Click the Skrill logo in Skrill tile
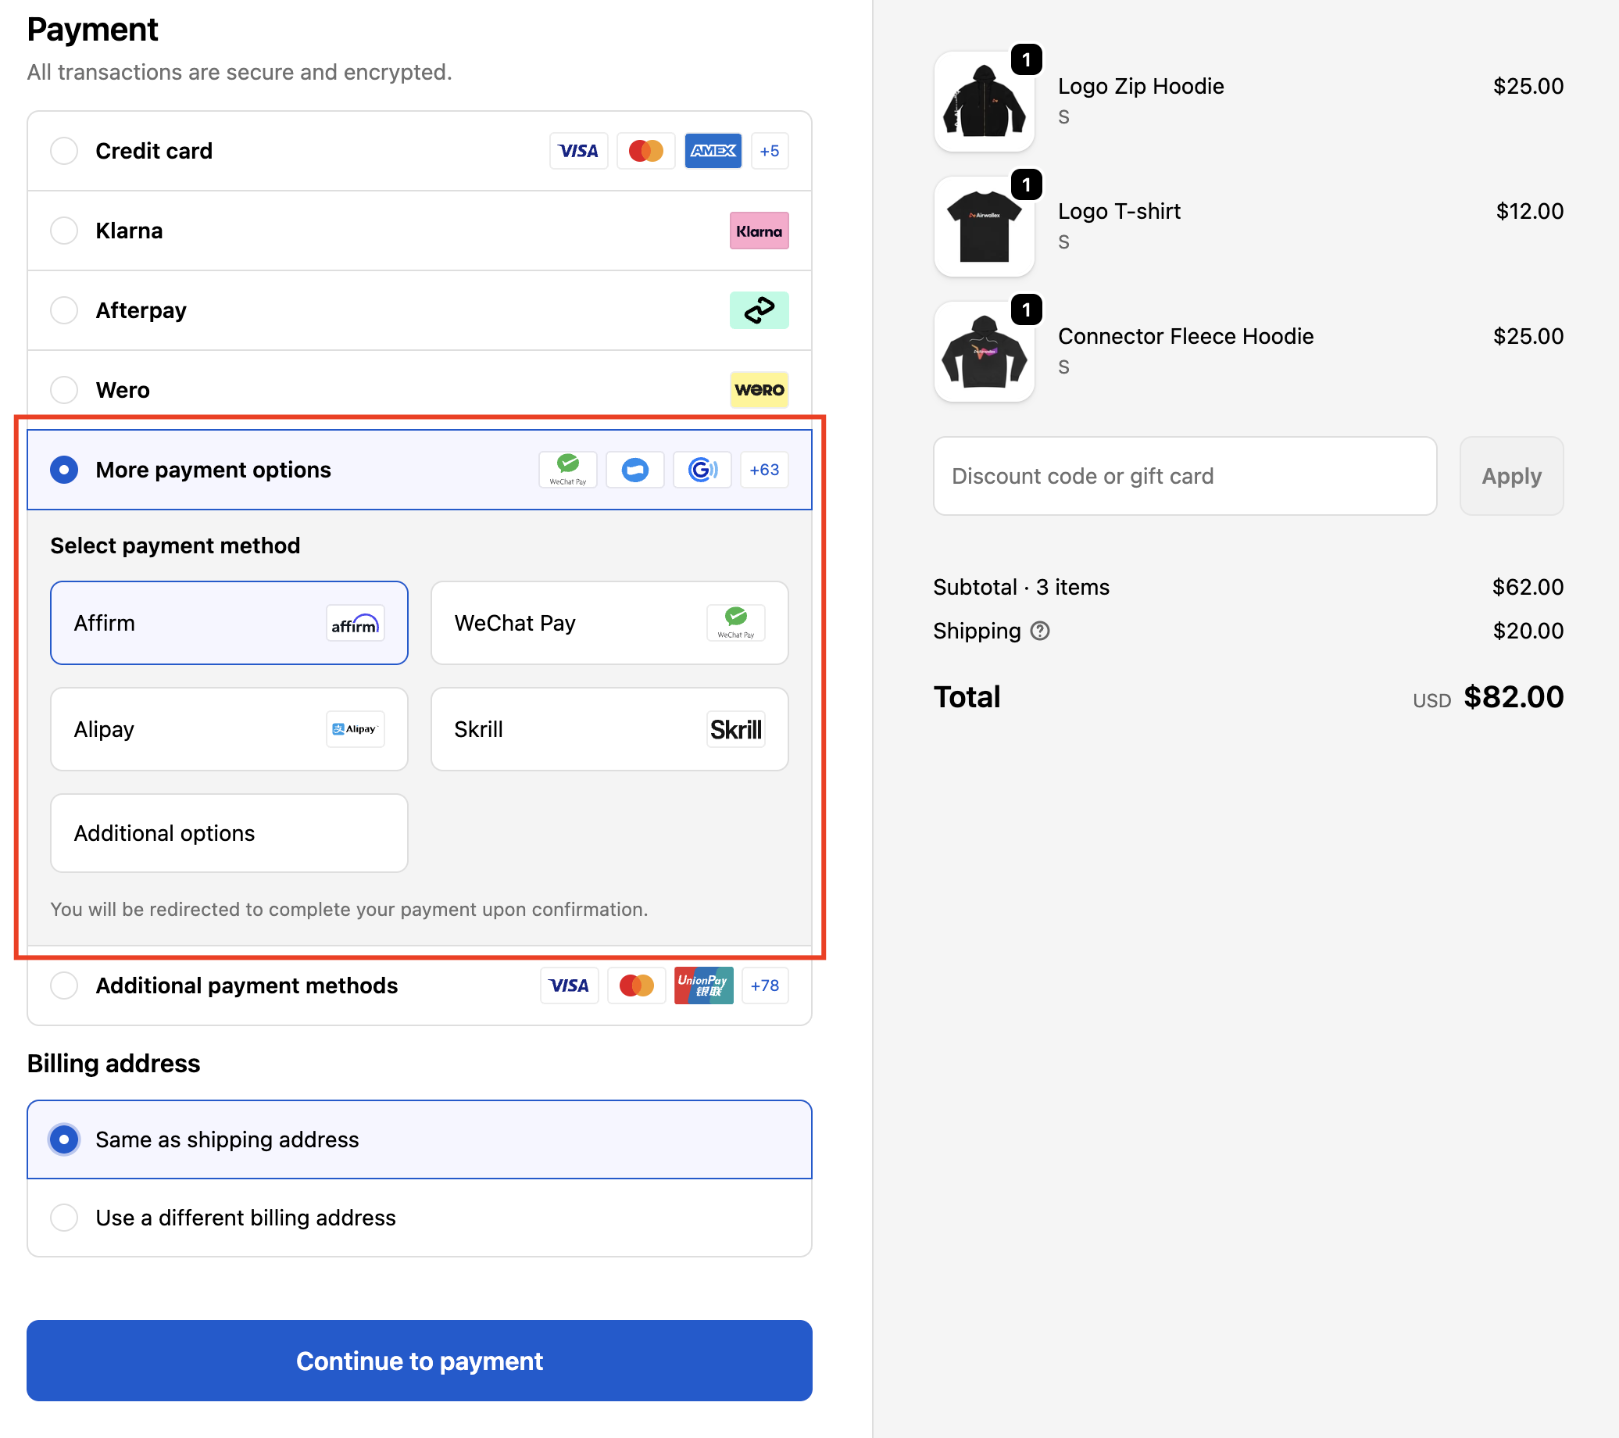This screenshot has height=1438, width=1619. tap(736, 729)
